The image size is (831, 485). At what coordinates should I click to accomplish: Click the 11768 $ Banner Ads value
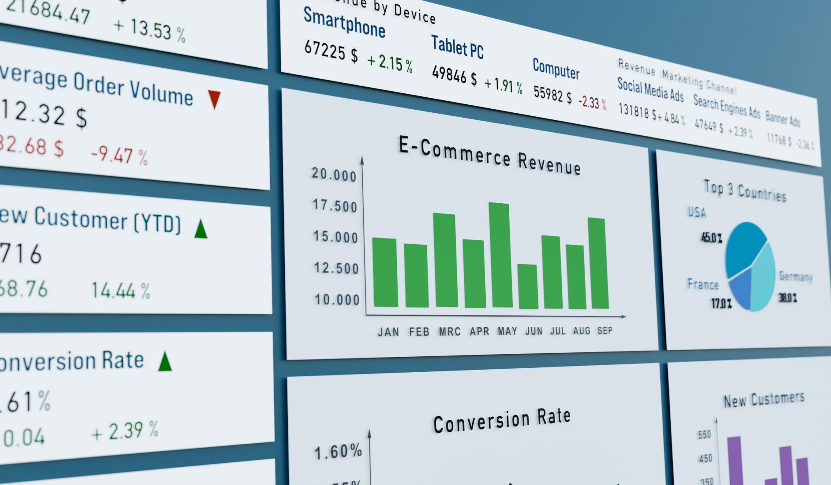pos(779,140)
